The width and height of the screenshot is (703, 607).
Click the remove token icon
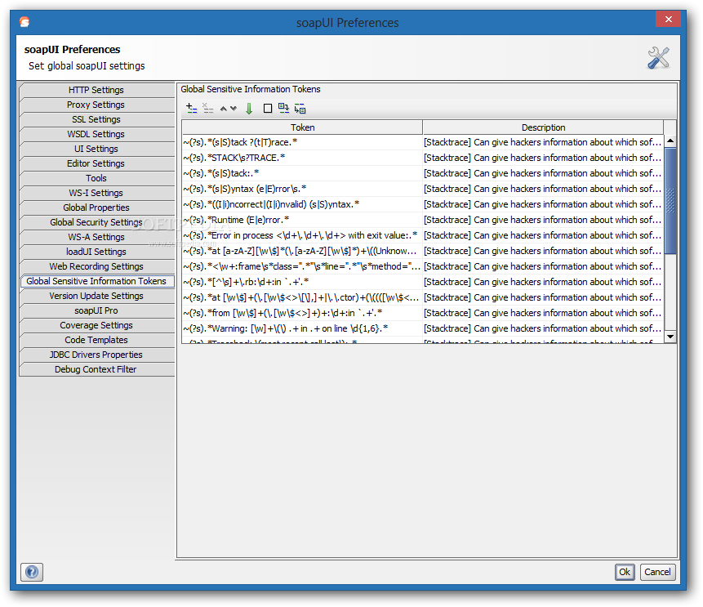point(207,108)
